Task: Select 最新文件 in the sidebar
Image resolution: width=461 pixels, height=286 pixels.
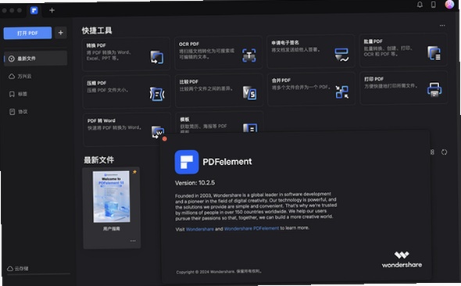Action: tap(36, 59)
